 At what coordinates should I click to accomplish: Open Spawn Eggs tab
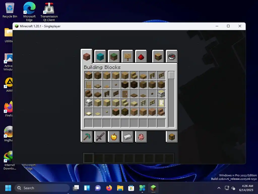[x=141, y=137]
